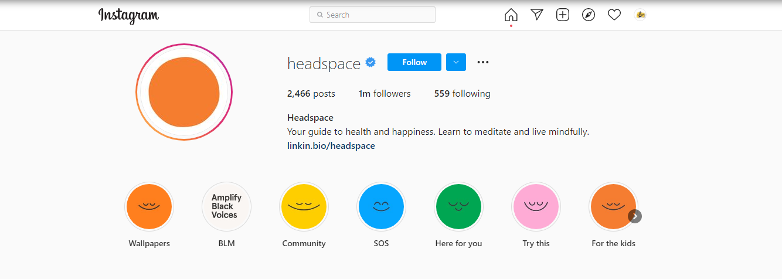Viewport: 782px width, 279px height.
Task: Open linkin.bio/headspace link
Action: click(331, 146)
